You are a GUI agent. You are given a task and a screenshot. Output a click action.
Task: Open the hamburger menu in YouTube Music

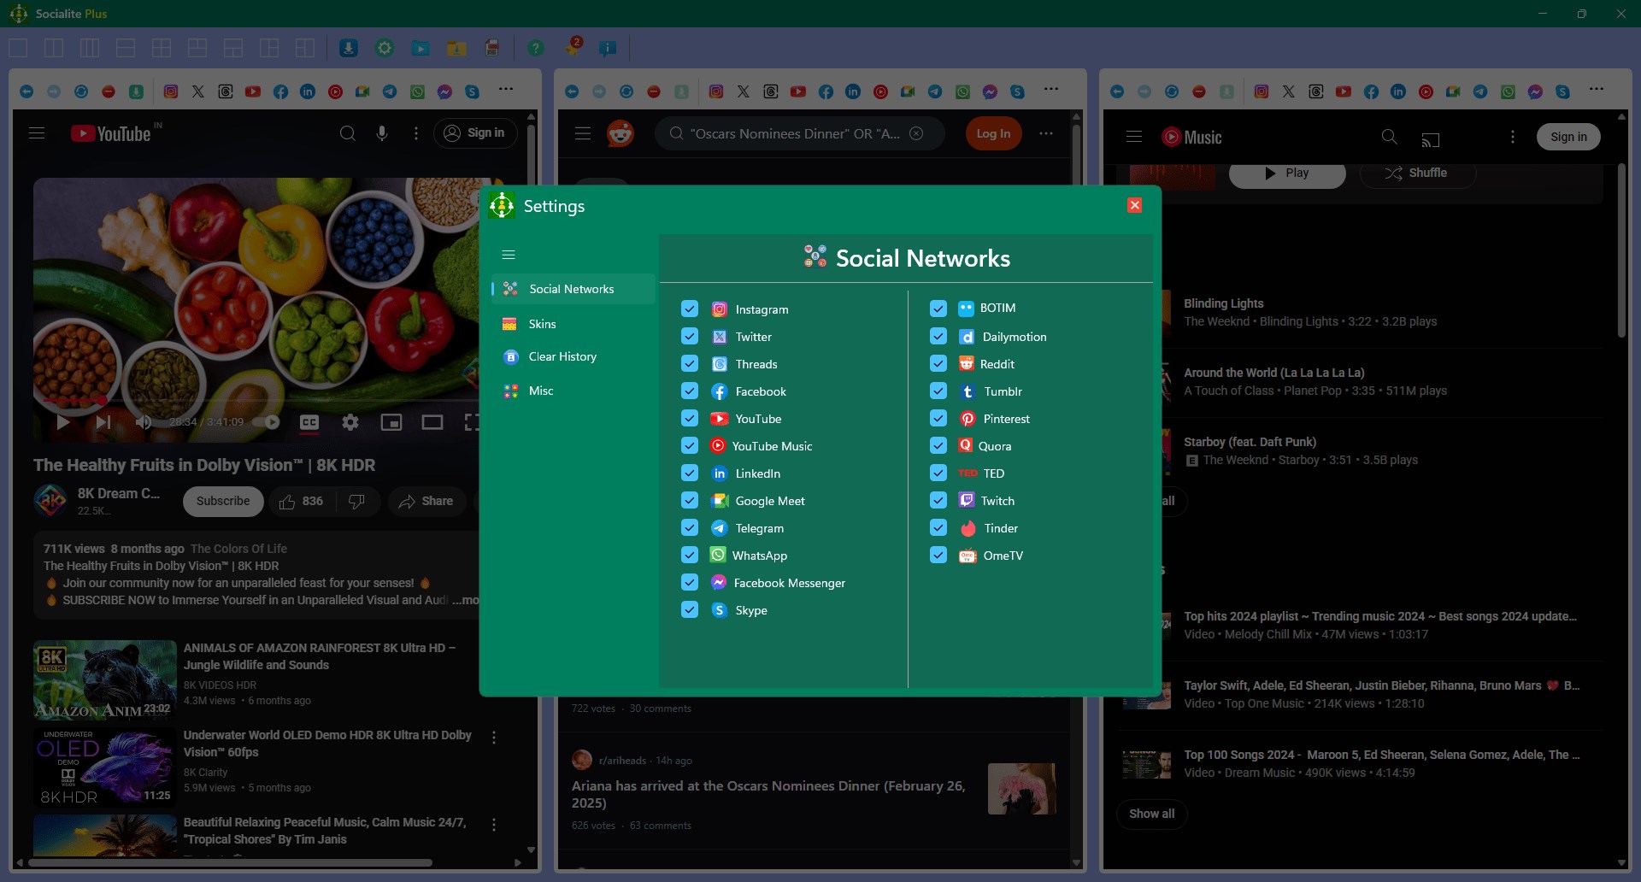(1134, 136)
